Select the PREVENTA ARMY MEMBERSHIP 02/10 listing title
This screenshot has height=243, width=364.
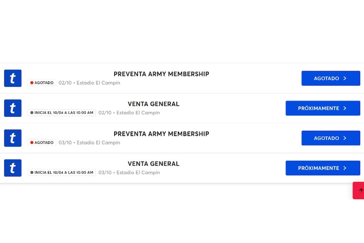pyautogui.click(x=161, y=74)
